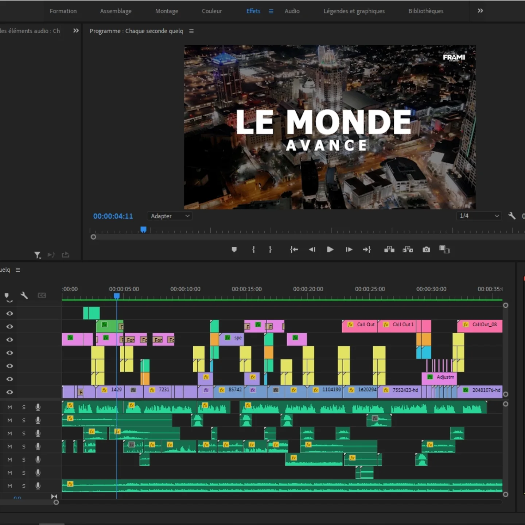Solo the first audio track
The width and height of the screenshot is (525, 525).
(24, 407)
